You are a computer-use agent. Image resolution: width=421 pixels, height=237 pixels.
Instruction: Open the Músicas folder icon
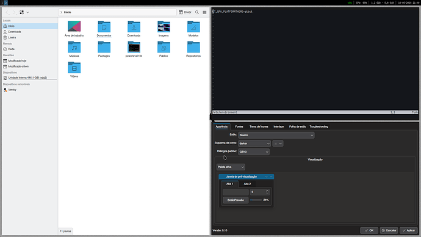74,47
